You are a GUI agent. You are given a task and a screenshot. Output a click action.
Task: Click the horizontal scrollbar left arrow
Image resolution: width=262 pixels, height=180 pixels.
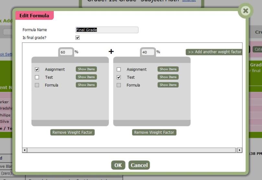point(25,150)
